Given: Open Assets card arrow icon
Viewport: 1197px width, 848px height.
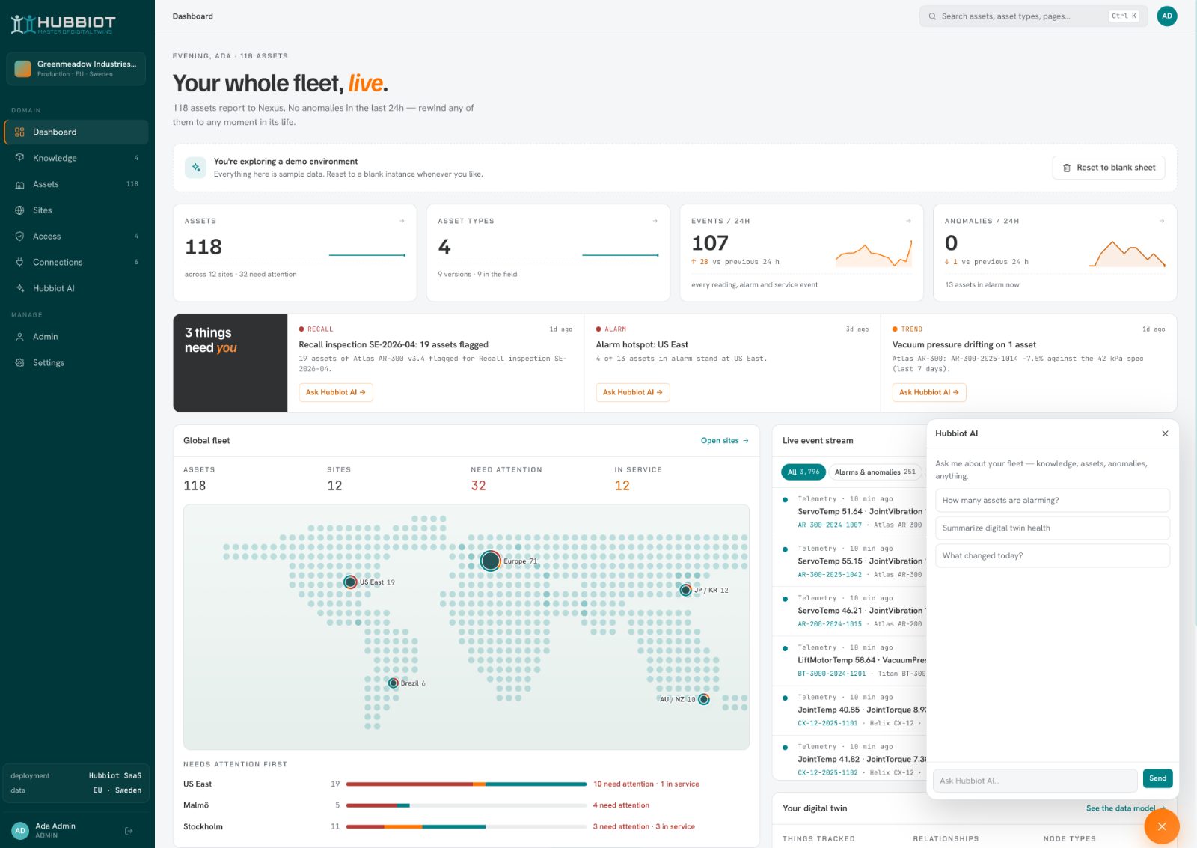Looking at the screenshot, I should click(402, 221).
